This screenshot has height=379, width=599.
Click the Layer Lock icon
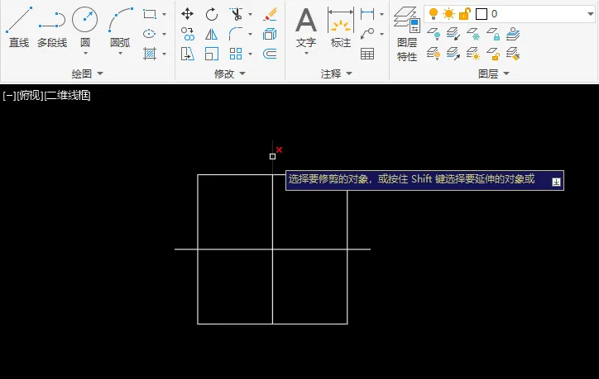493,34
